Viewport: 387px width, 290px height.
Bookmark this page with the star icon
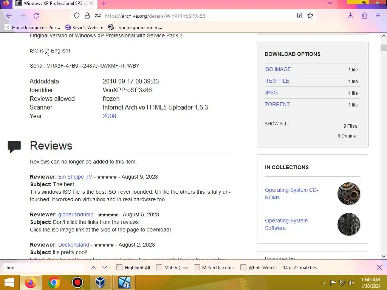310,16
